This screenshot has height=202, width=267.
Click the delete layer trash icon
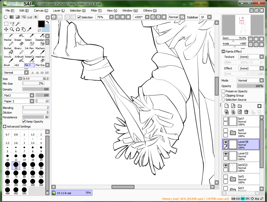246,112
